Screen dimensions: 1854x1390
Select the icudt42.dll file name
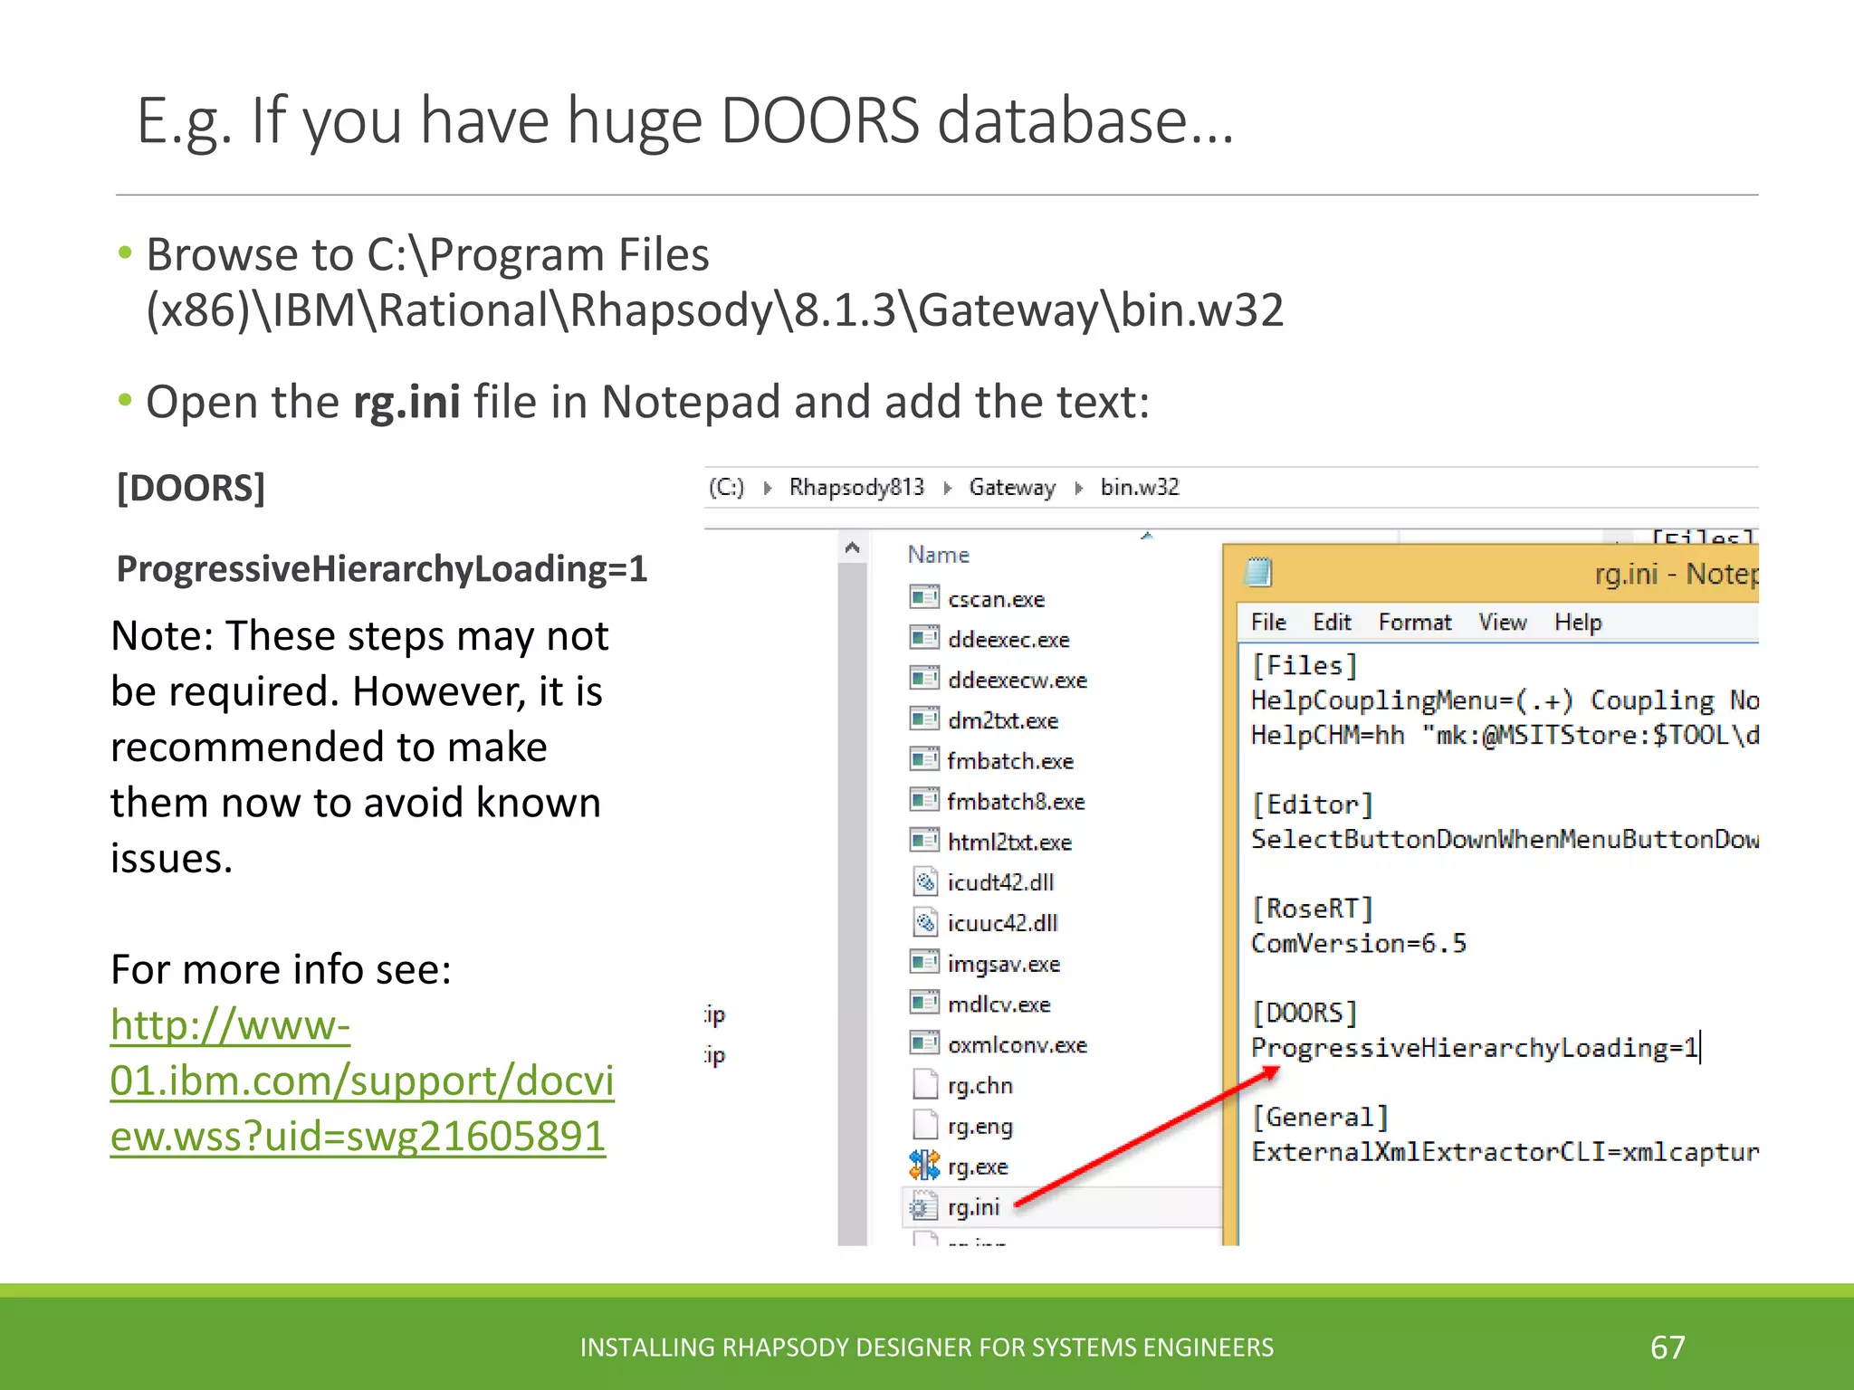pos(1000,882)
